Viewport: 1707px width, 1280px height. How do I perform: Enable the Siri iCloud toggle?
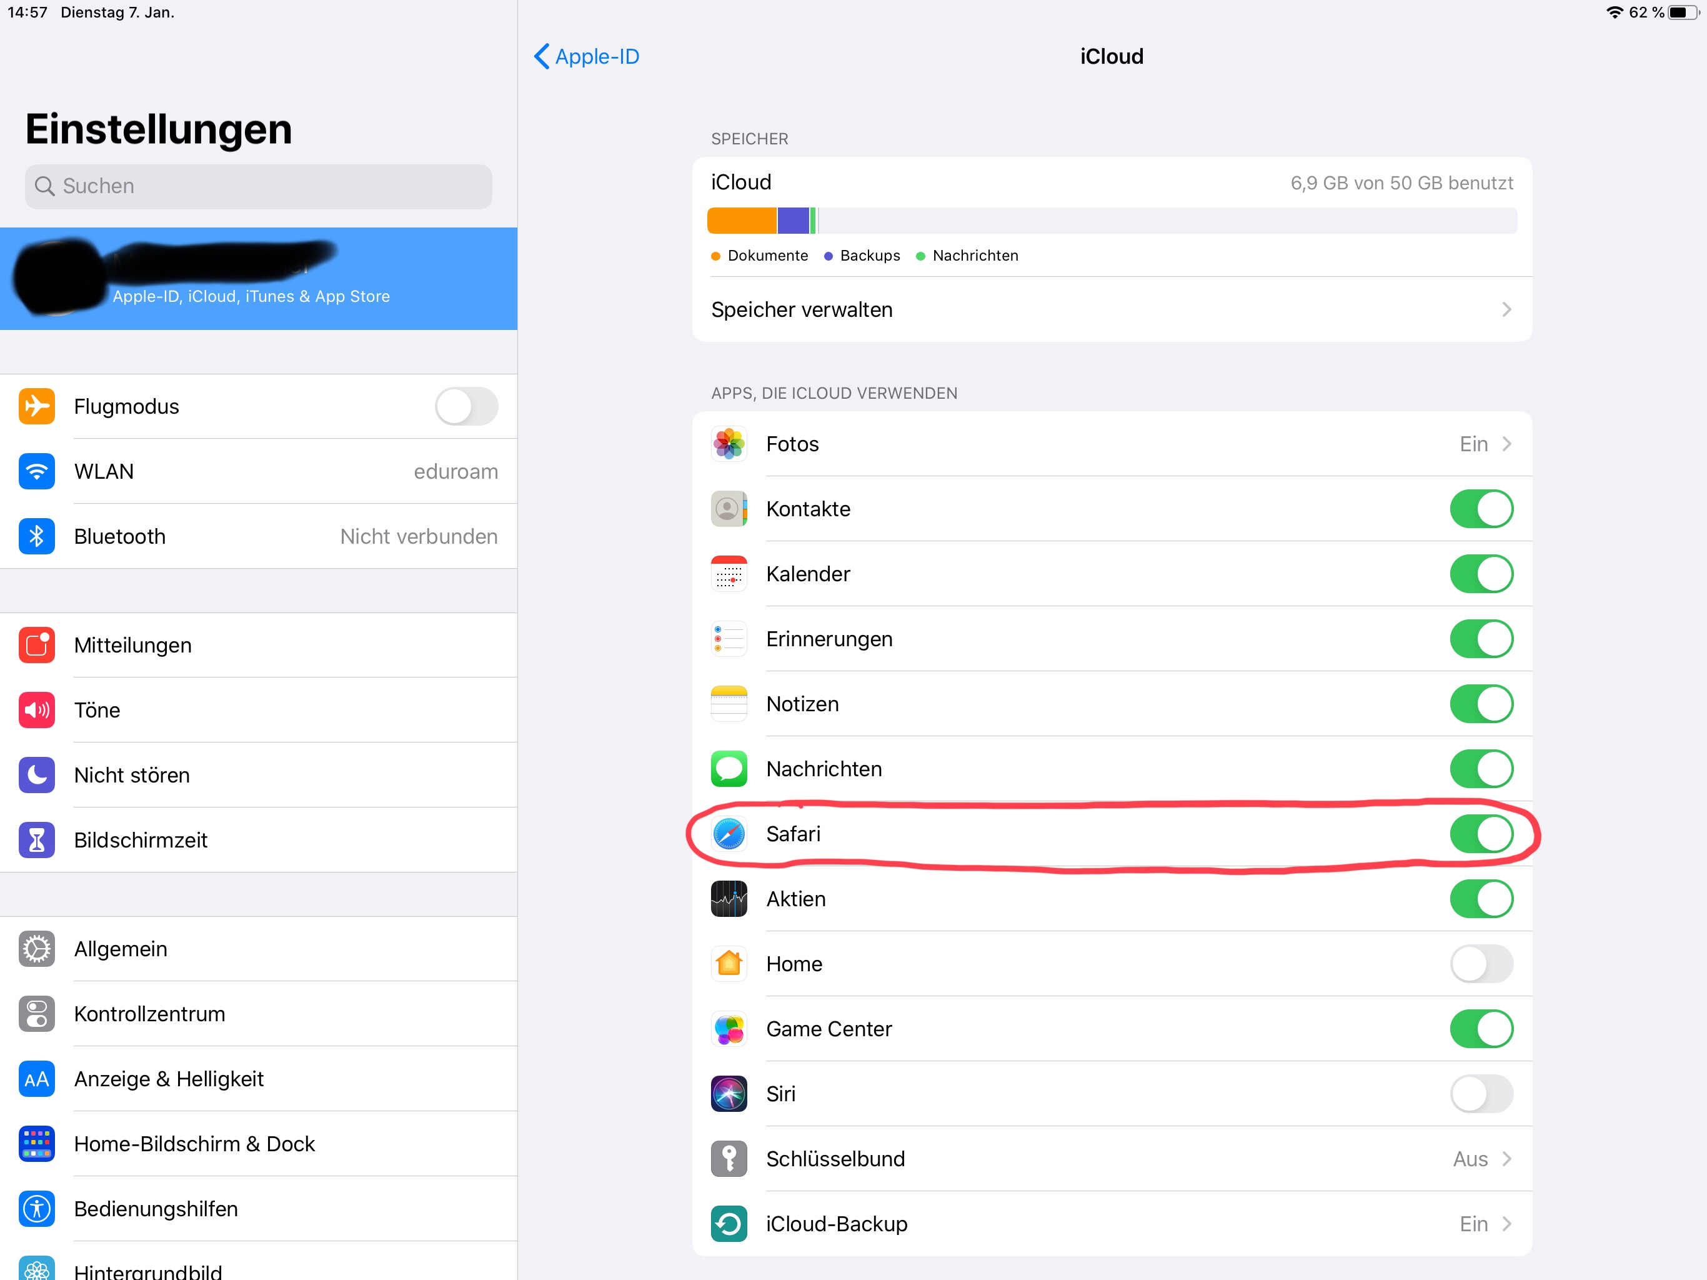[x=1481, y=1094]
